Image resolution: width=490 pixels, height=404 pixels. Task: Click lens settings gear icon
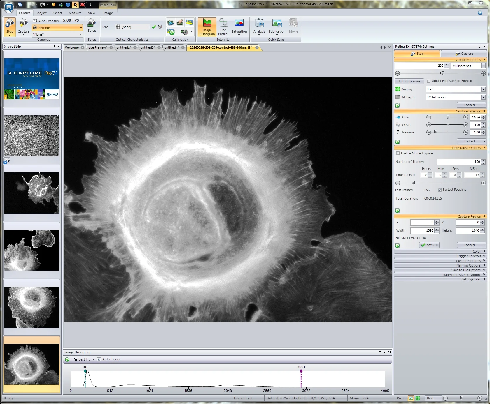(160, 27)
